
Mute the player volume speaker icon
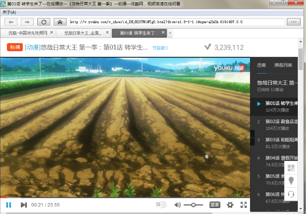pos(178,205)
